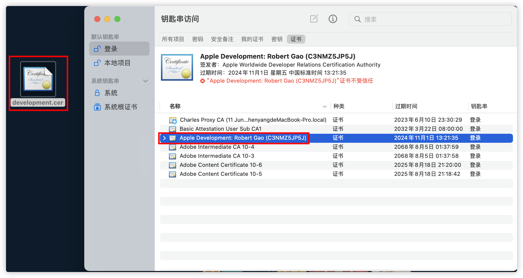
Task: Click the 名称 column sort chevron
Action: coord(325,106)
